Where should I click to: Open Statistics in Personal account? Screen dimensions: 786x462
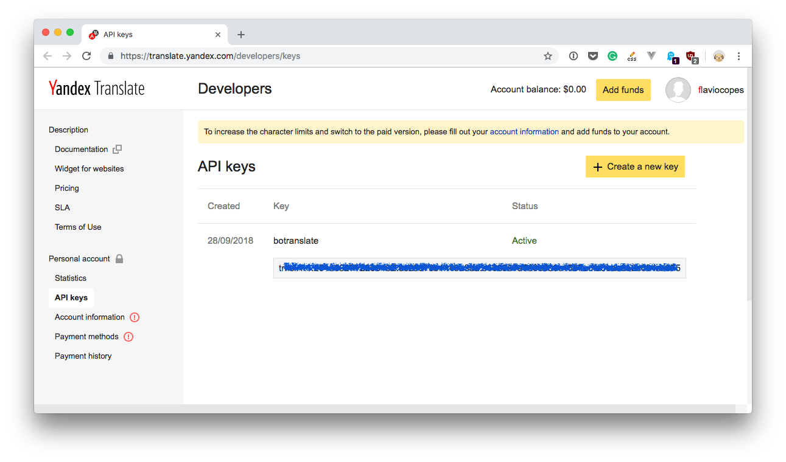(x=71, y=278)
